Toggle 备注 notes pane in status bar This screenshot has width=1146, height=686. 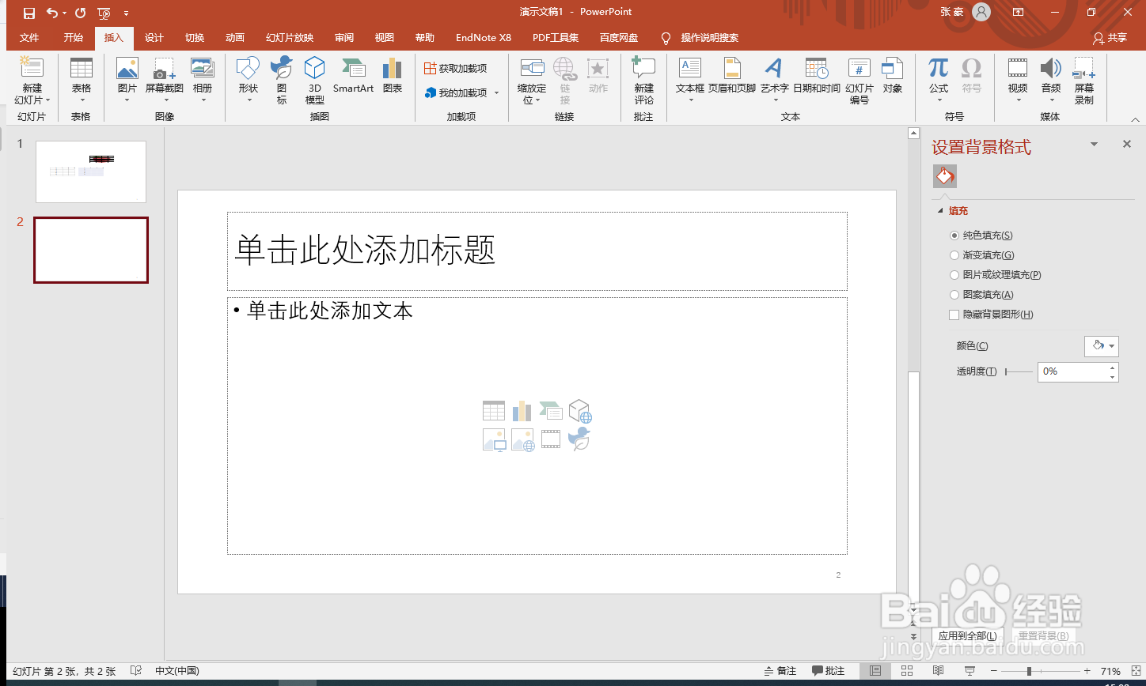(x=780, y=671)
